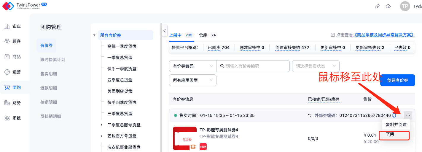Viewport: 422px width, 152px height.
Task: Go to the 商品 products section
Action: pos(13,57)
